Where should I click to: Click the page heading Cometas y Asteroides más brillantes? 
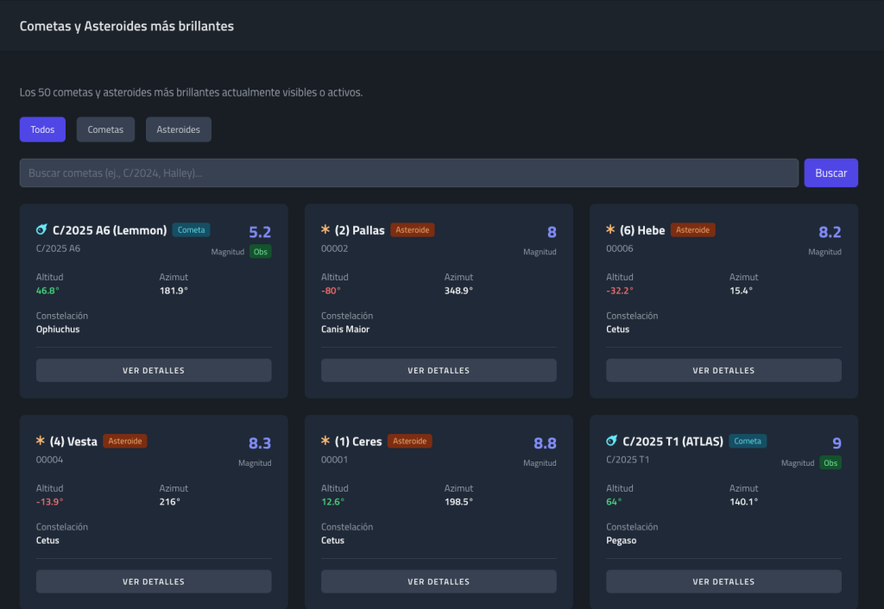(x=127, y=26)
